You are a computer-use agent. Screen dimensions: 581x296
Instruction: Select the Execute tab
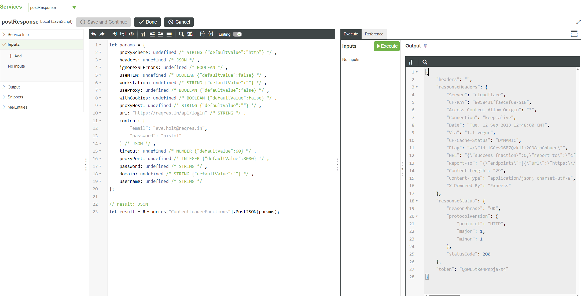(x=351, y=34)
